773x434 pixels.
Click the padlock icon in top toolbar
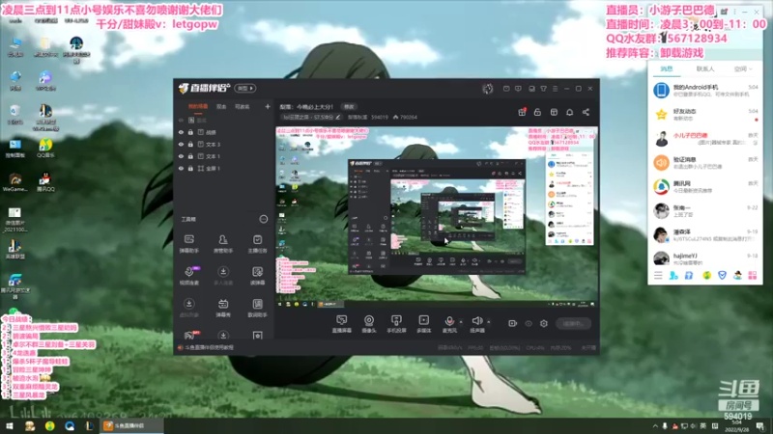click(537, 112)
